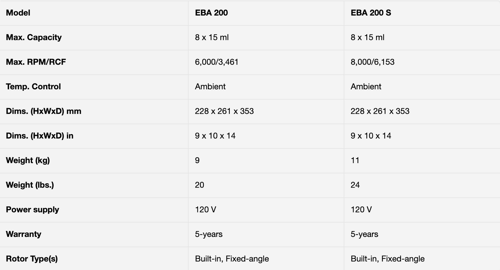The image size is (500, 270).
Task: Select EBA 200 S's 9 x 10 x 14 value
Action: (x=371, y=136)
